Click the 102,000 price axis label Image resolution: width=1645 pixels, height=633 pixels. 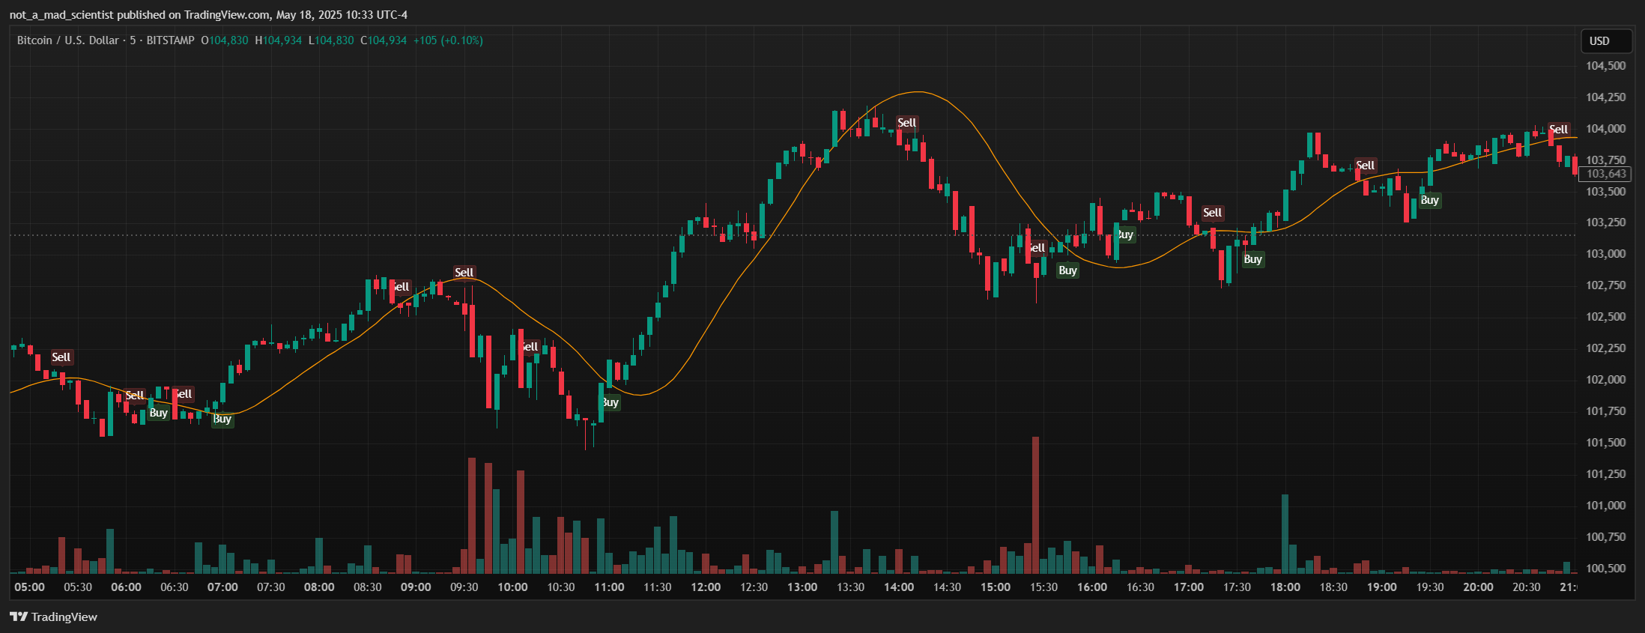pos(1606,380)
